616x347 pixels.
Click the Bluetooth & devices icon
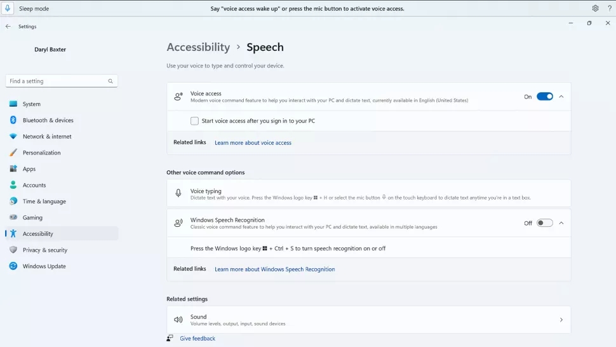point(13,120)
